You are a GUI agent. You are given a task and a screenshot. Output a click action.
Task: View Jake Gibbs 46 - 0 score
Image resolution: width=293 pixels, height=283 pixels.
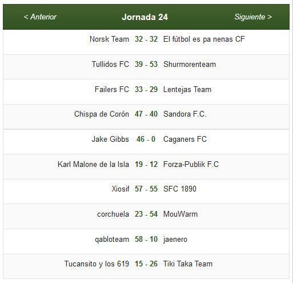point(146,139)
